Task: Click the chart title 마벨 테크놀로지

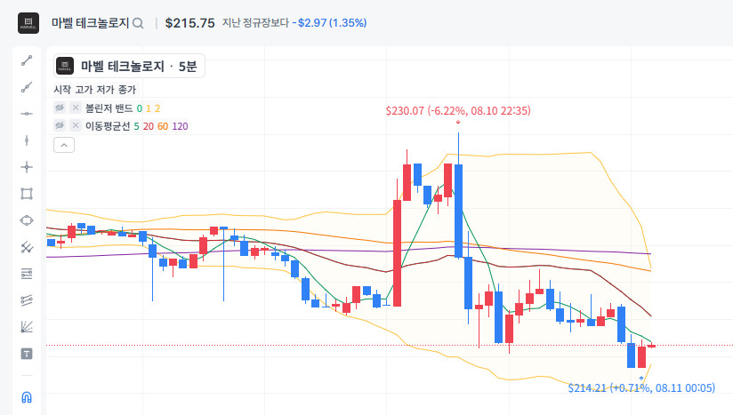Action: coord(123,67)
